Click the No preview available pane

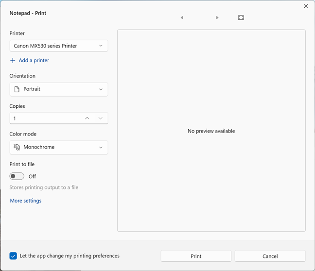(x=211, y=131)
